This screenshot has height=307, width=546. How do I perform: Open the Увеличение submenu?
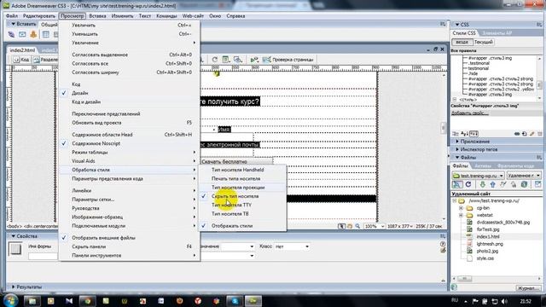(x=130, y=43)
